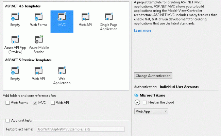Enable Host in the cloud checkbox
Viewport: 221px width, 136px height.
point(145,102)
